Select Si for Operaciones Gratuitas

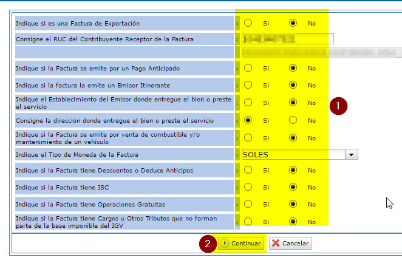click(x=248, y=204)
